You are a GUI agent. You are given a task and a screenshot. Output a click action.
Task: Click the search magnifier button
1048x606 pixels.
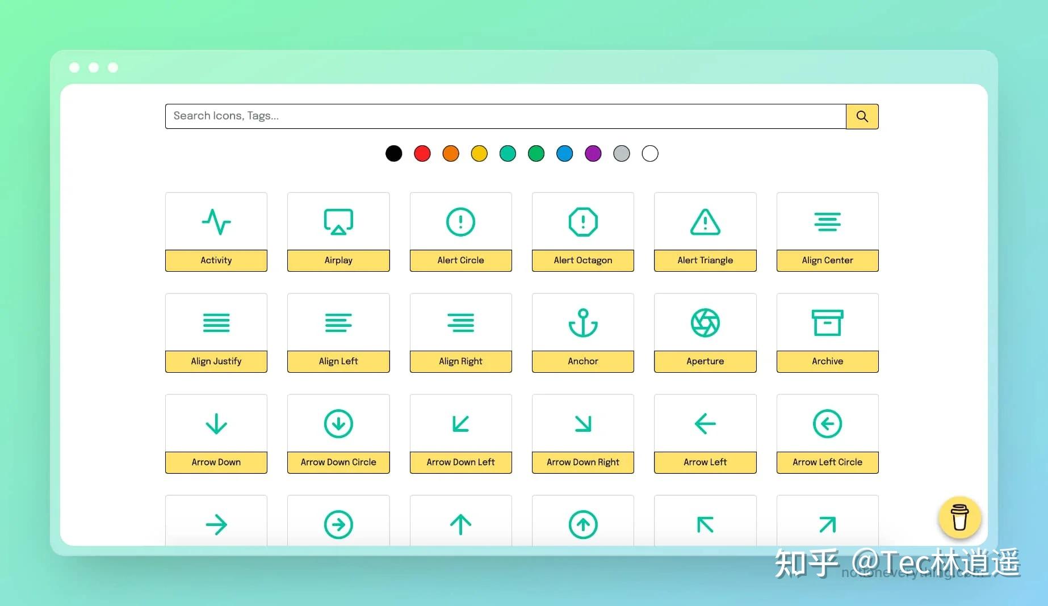(x=862, y=116)
